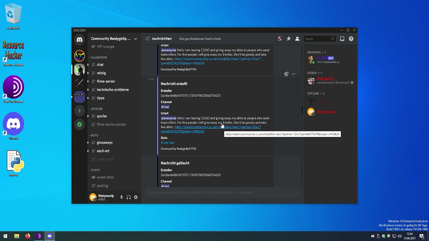Open Discord home direct messages icon
This screenshot has width=429, height=241.
(79, 40)
